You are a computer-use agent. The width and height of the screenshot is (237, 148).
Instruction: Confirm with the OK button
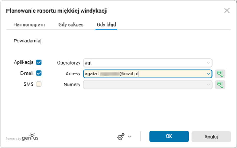(169, 137)
